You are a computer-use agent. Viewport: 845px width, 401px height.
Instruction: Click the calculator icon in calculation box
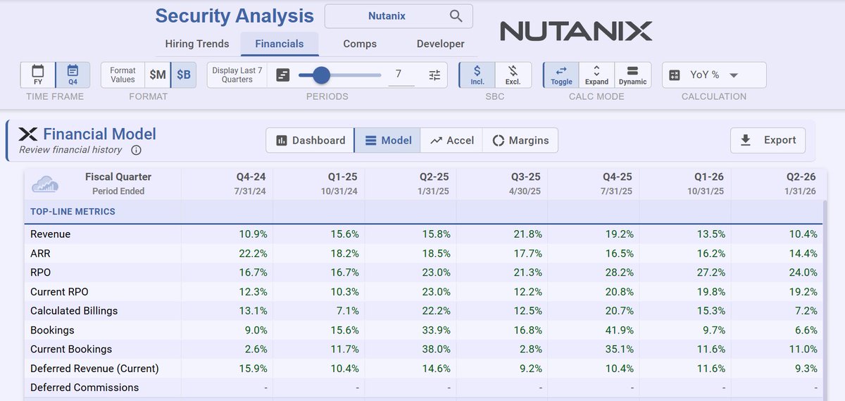tap(675, 75)
